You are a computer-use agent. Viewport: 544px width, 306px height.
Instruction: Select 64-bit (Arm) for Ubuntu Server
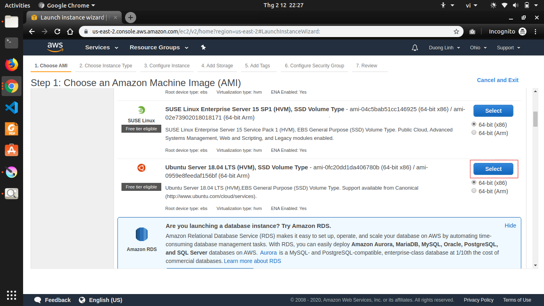pyautogui.click(x=474, y=191)
